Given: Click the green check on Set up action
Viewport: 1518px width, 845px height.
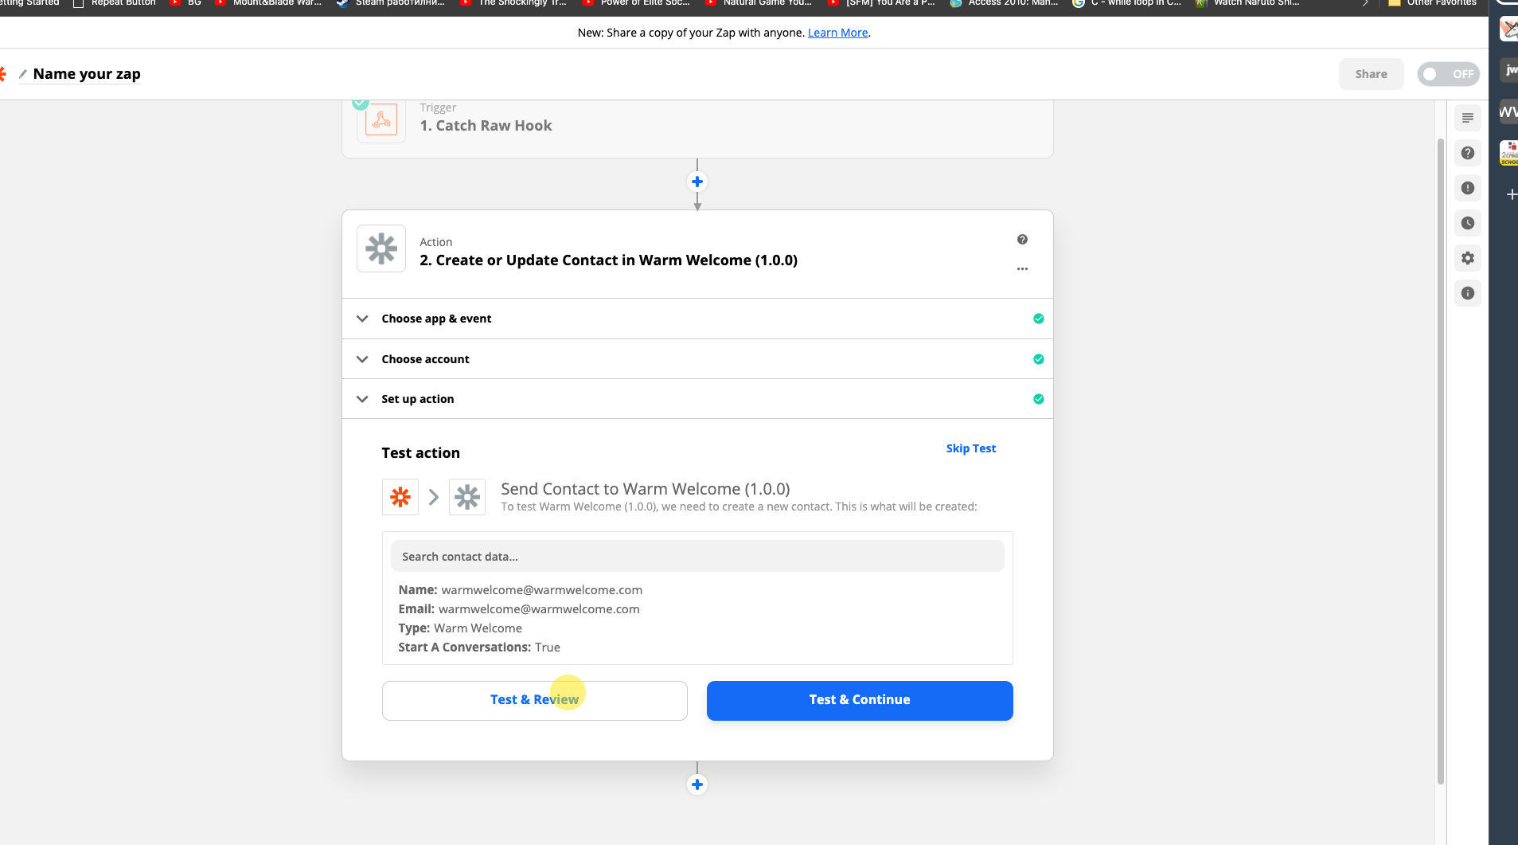Looking at the screenshot, I should point(1039,399).
